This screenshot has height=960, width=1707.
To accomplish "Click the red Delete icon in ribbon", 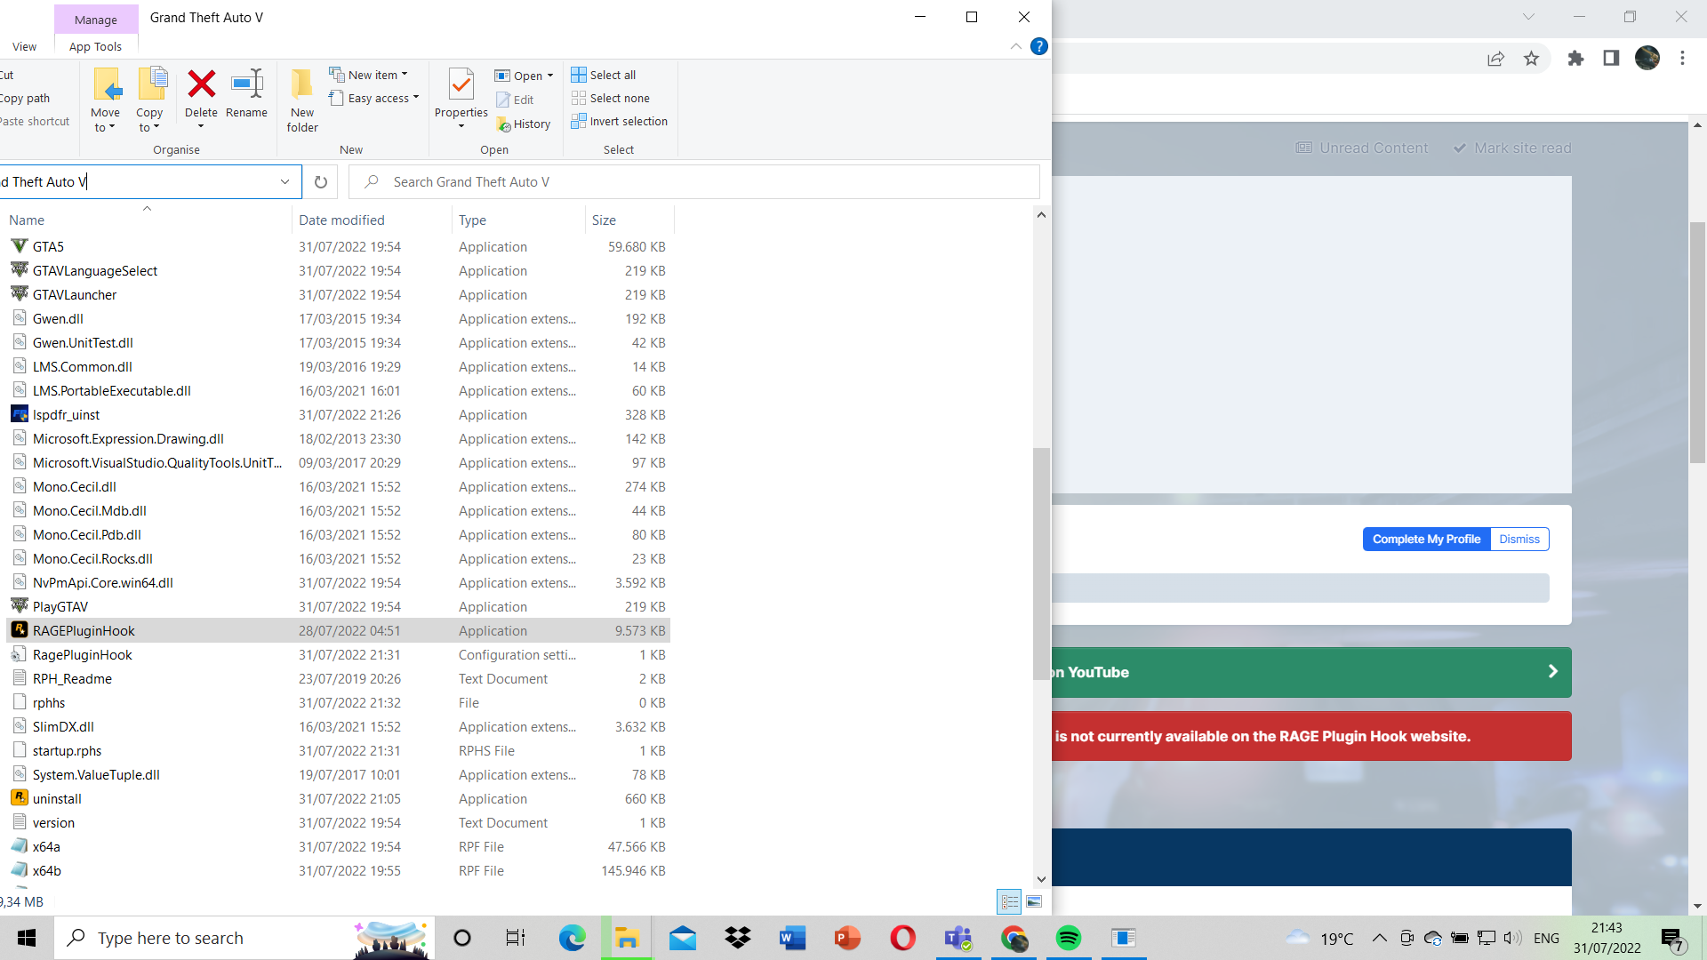I will click(x=201, y=85).
